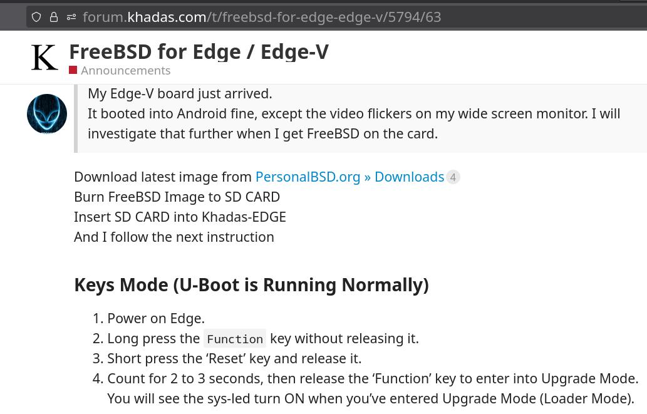Viewport: 647px width, 414px height.
Task: Open the Announcements category link
Action: (x=125, y=71)
